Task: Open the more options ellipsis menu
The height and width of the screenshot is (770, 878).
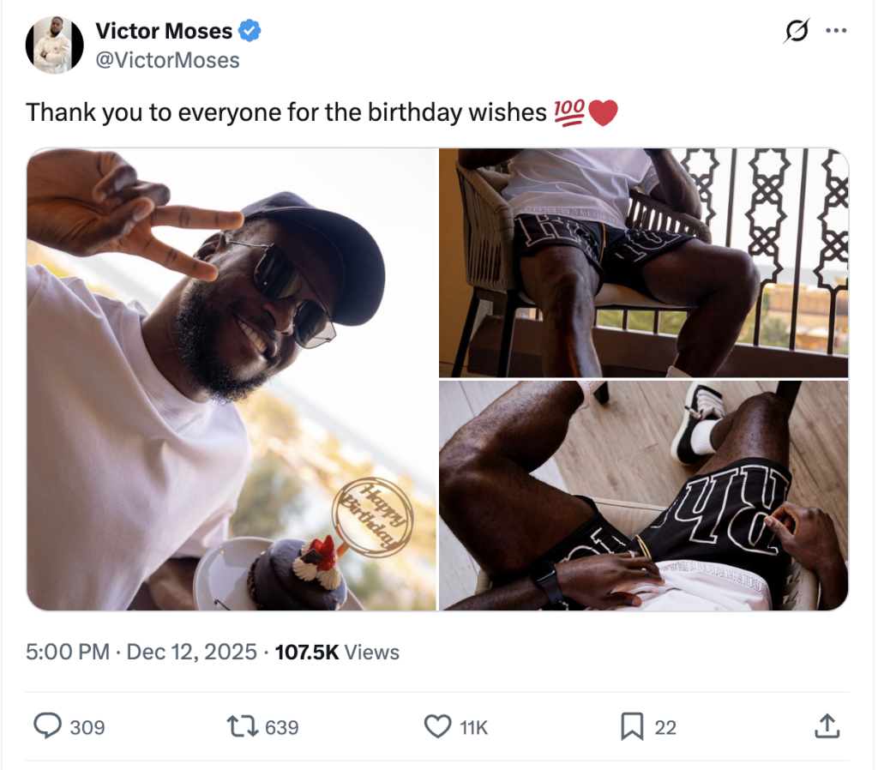Action: coord(837,29)
